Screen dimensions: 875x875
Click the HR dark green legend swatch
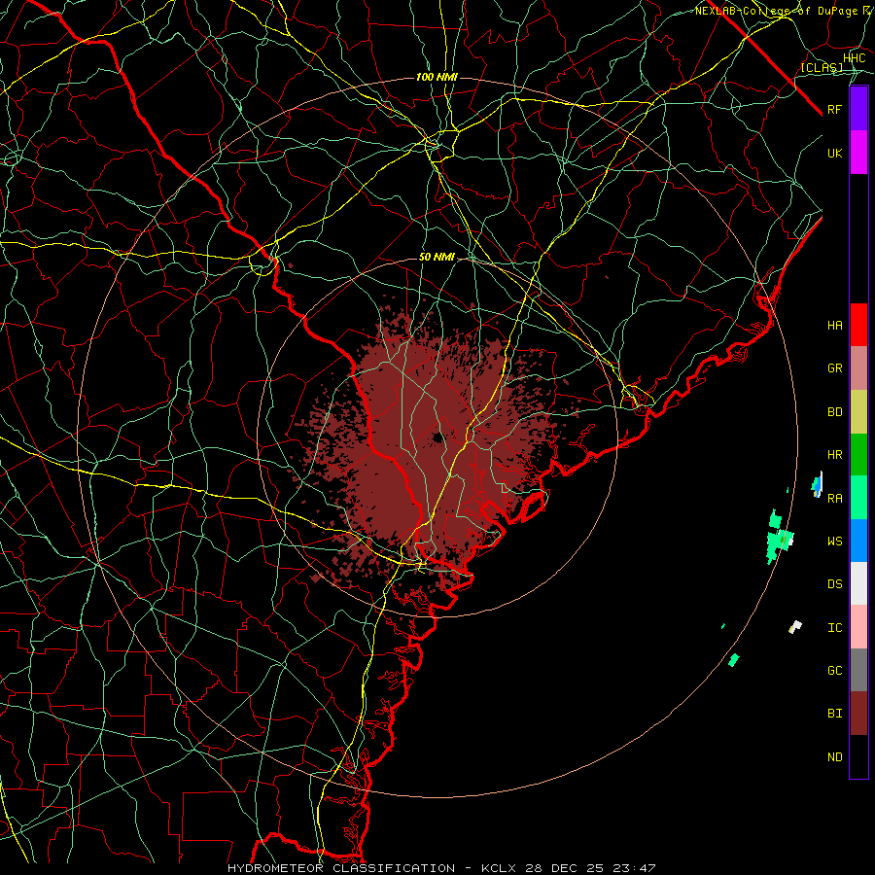pyautogui.click(x=858, y=455)
